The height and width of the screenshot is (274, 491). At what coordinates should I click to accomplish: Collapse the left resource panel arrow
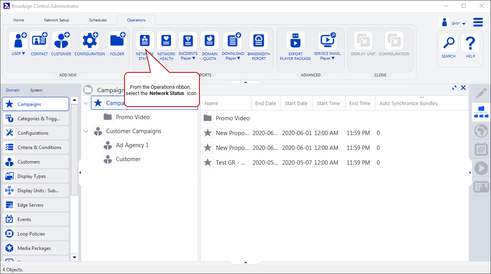tap(80, 172)
